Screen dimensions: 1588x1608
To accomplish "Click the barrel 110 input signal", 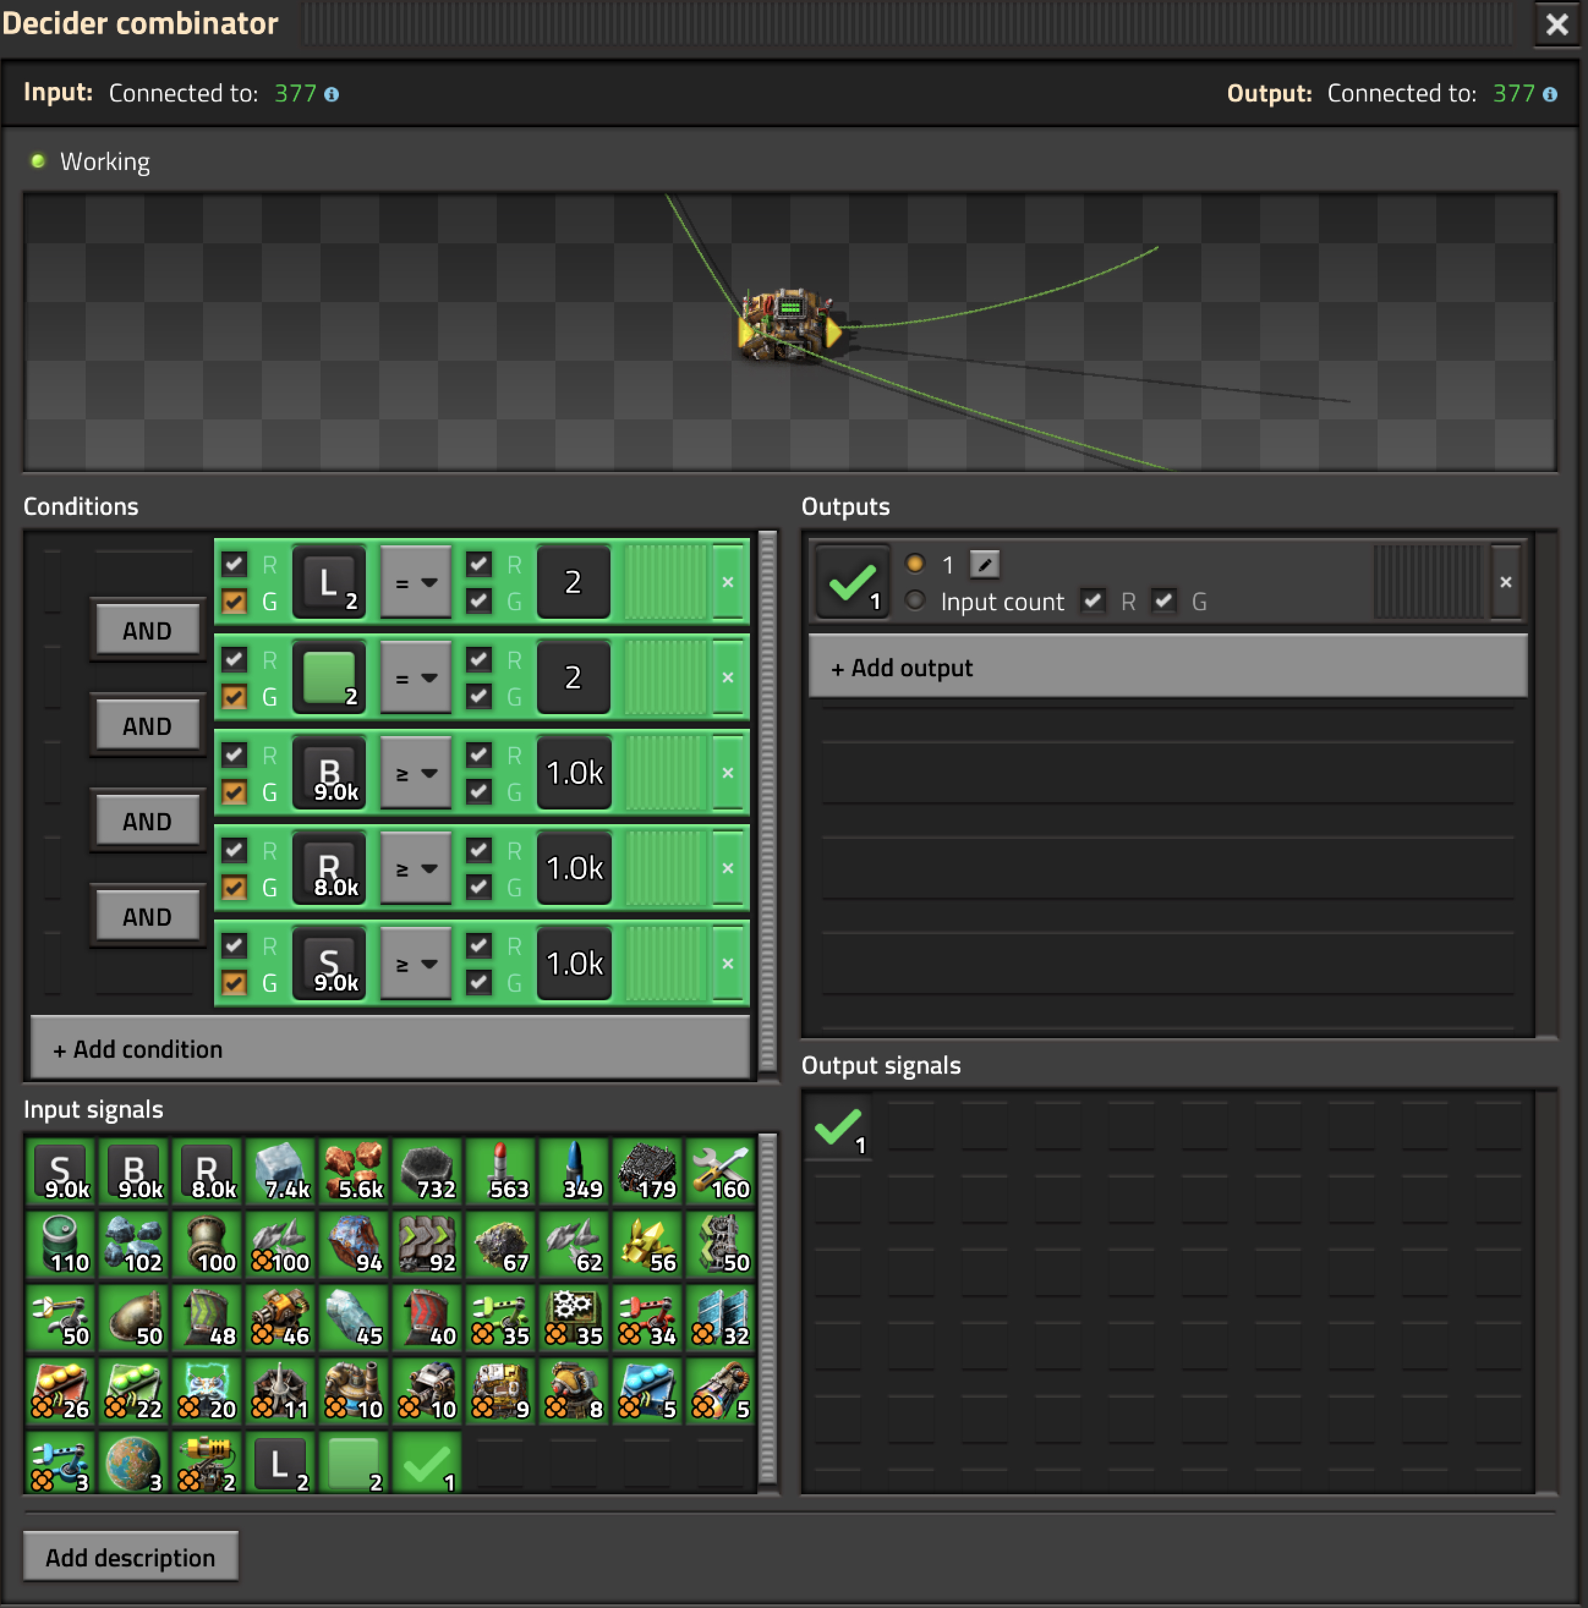I will point(61,1246).
